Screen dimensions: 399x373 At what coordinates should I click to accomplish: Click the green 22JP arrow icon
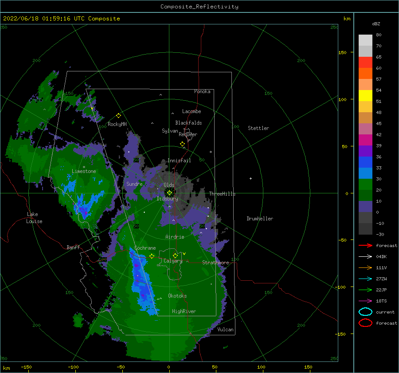coord(365,290)
